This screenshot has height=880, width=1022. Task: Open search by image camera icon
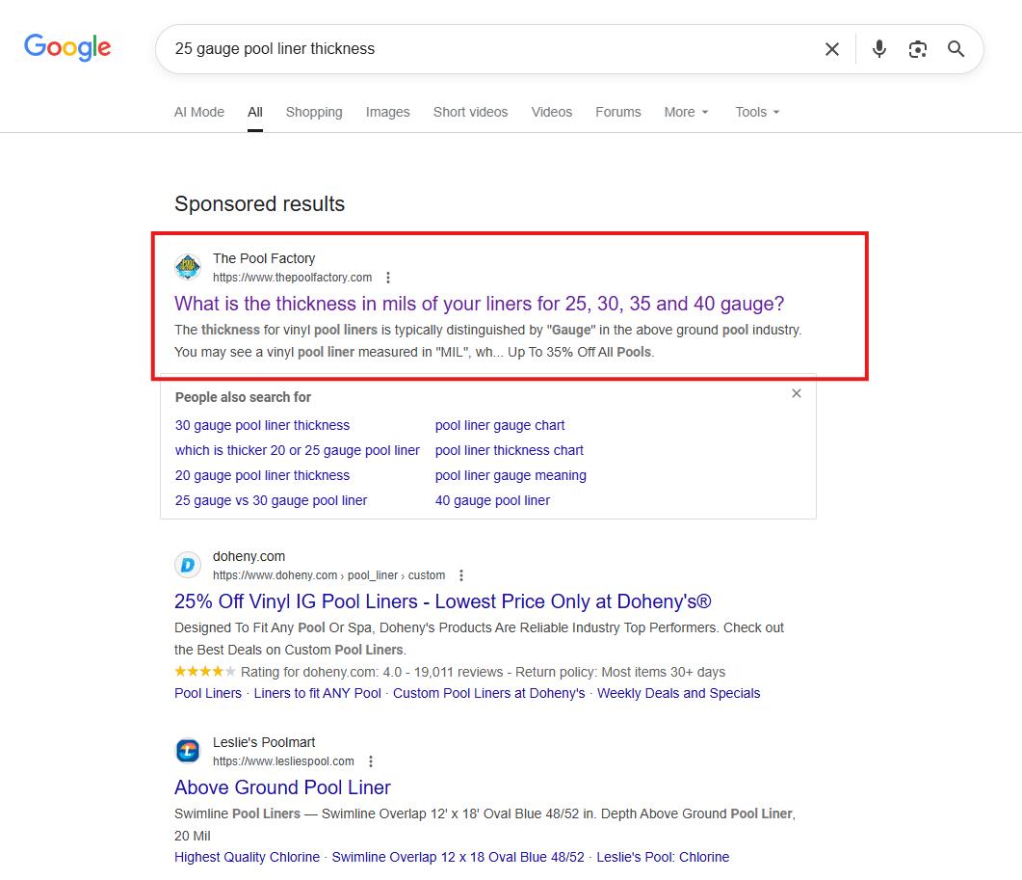tap(917, 49)
